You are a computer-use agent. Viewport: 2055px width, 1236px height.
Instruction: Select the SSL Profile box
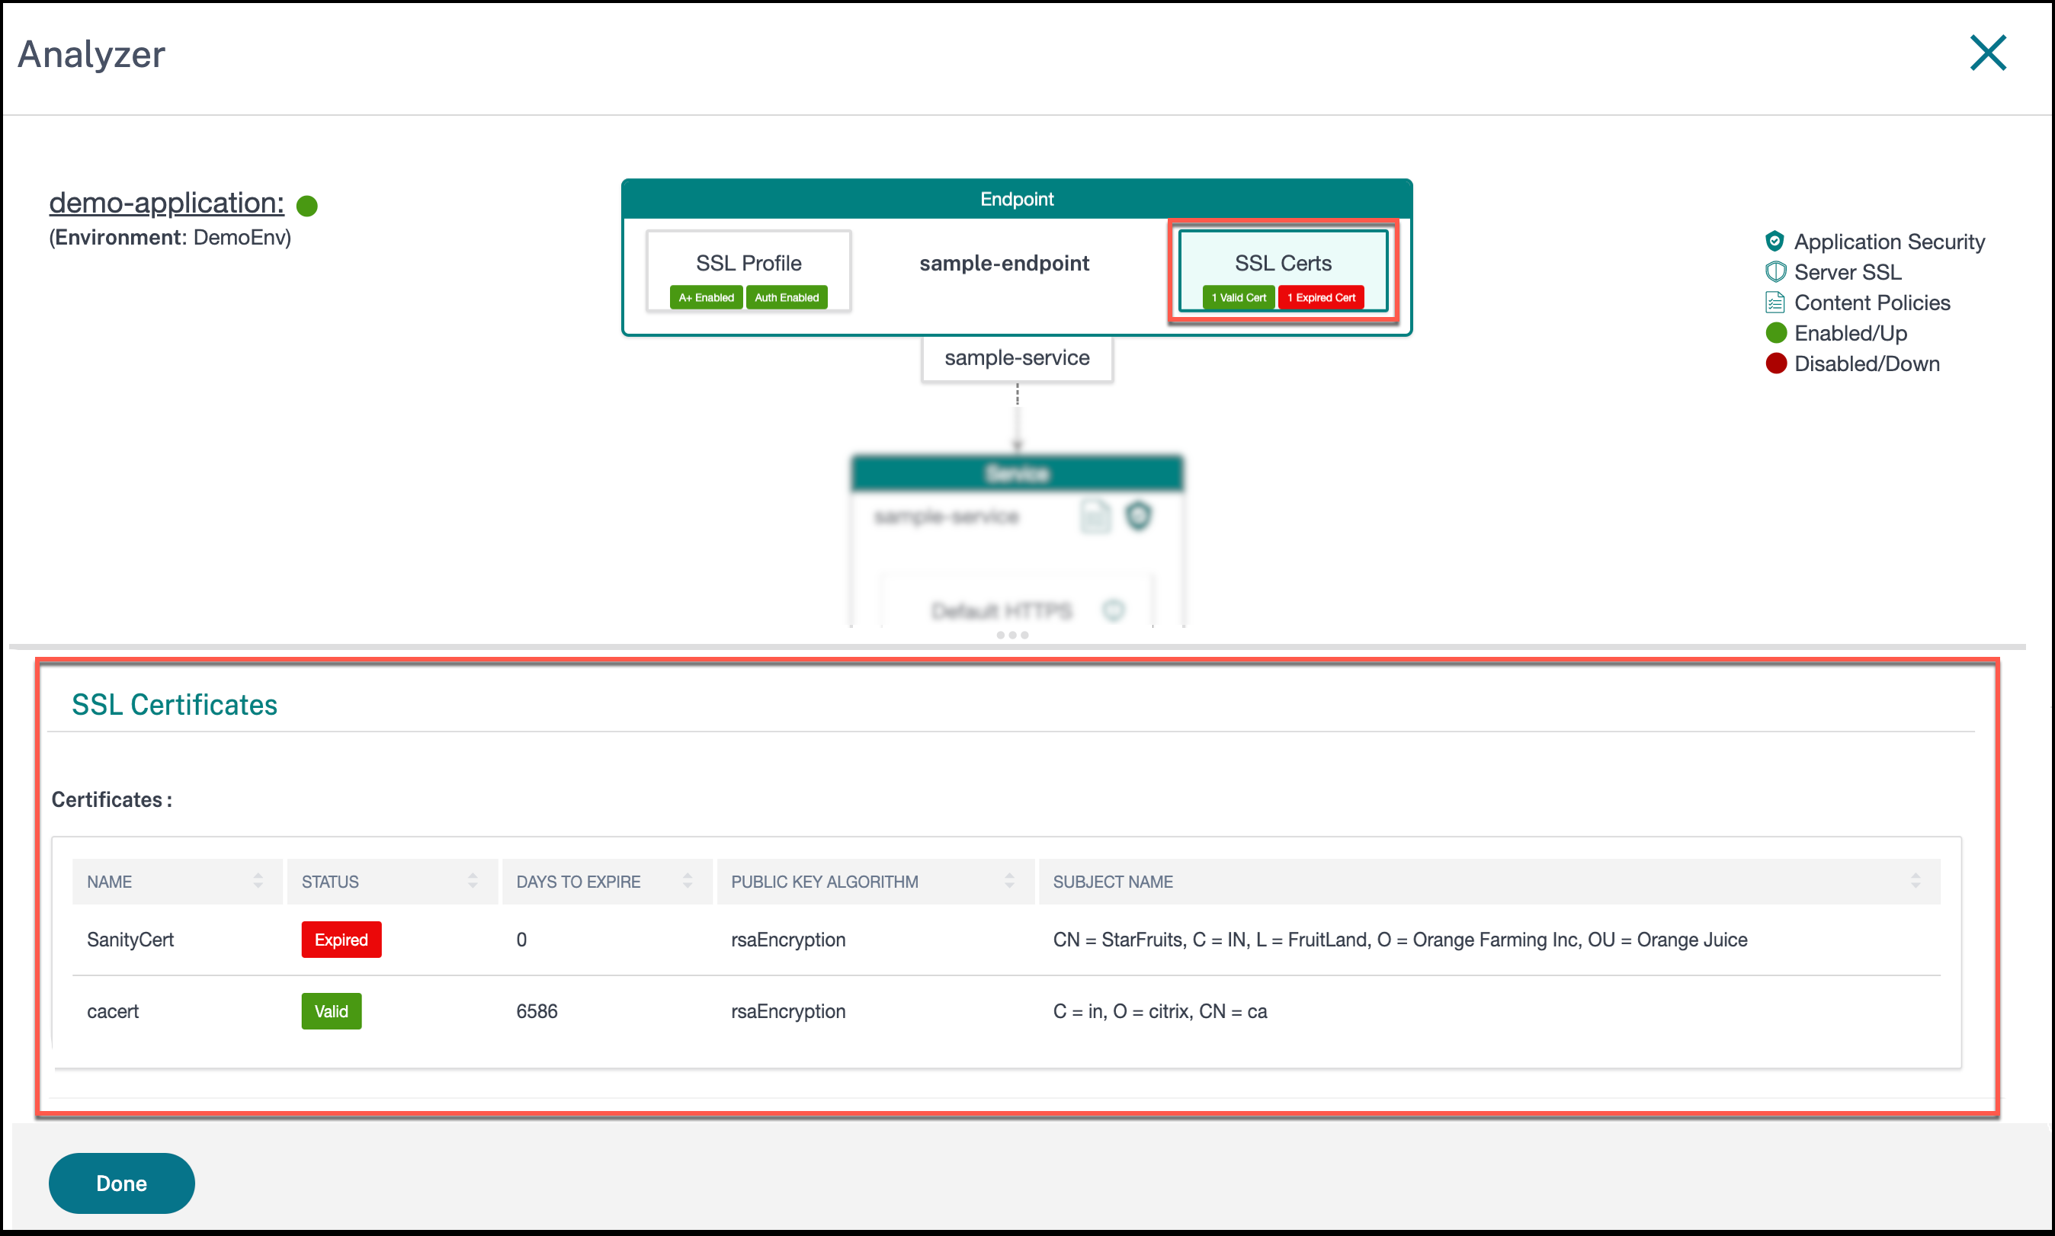click(x=748, y=271)
